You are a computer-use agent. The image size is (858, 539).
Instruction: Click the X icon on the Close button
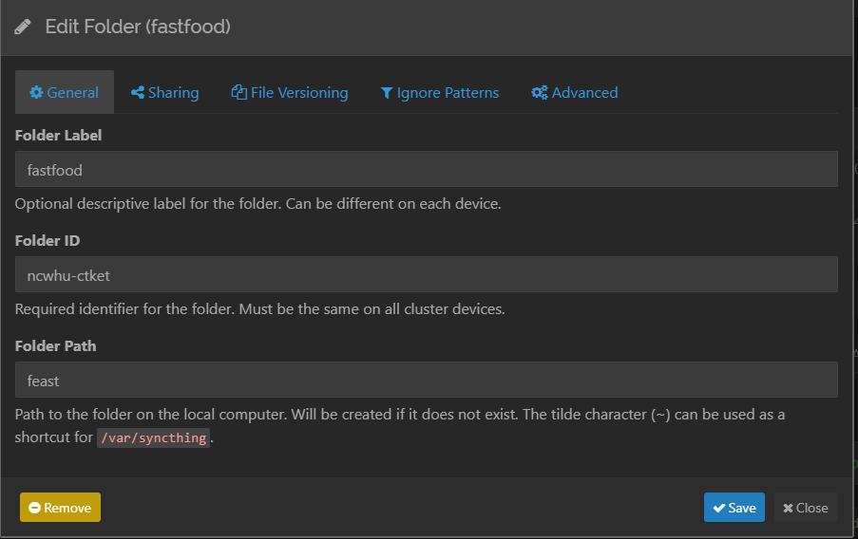click(788, 508)
